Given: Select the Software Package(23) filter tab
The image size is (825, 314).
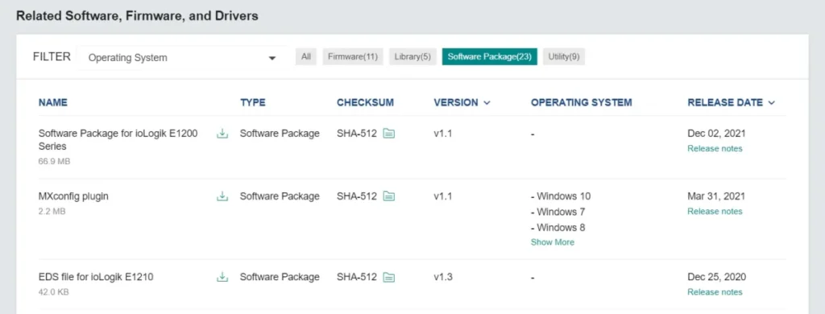Looking at the screenshot, I should point(490,57).
